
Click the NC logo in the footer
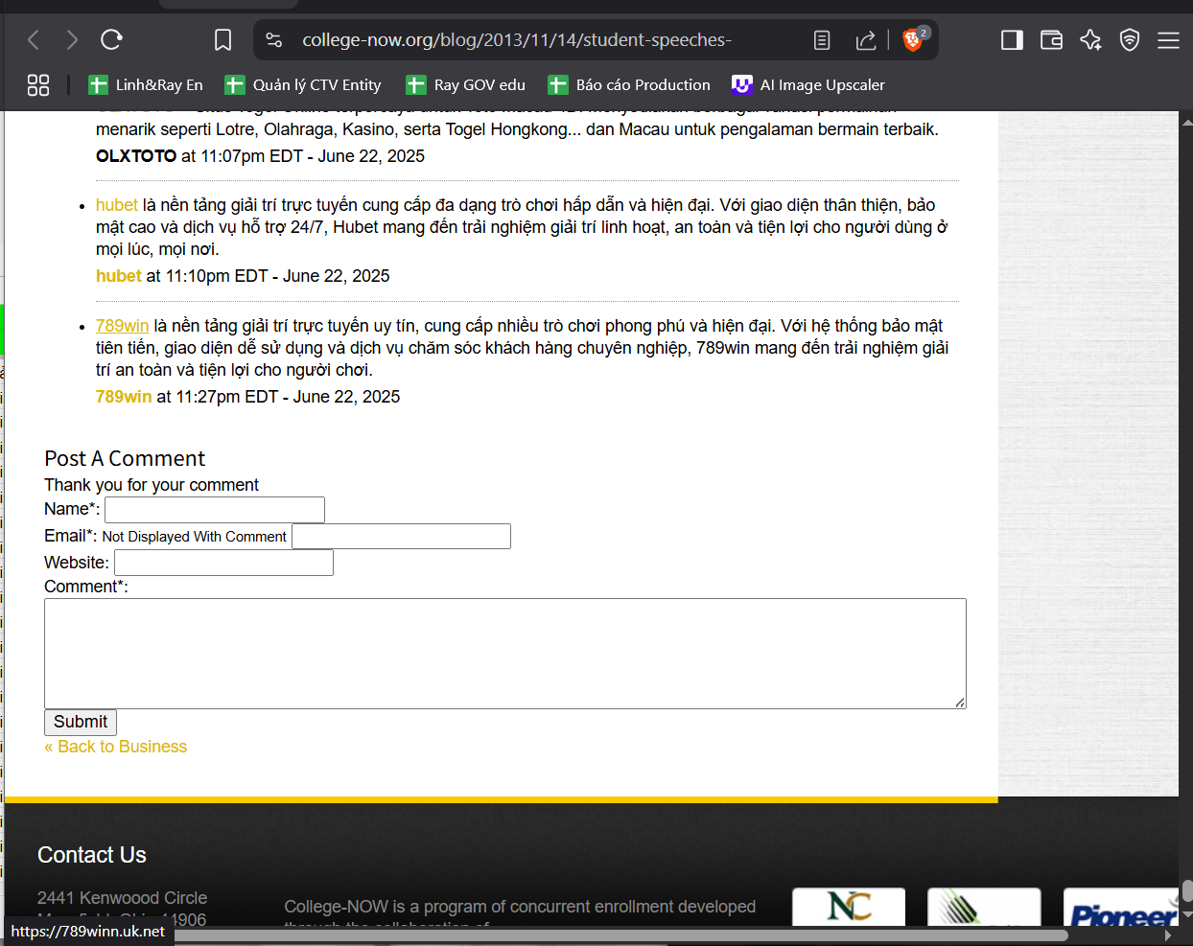tap(849, 907)
